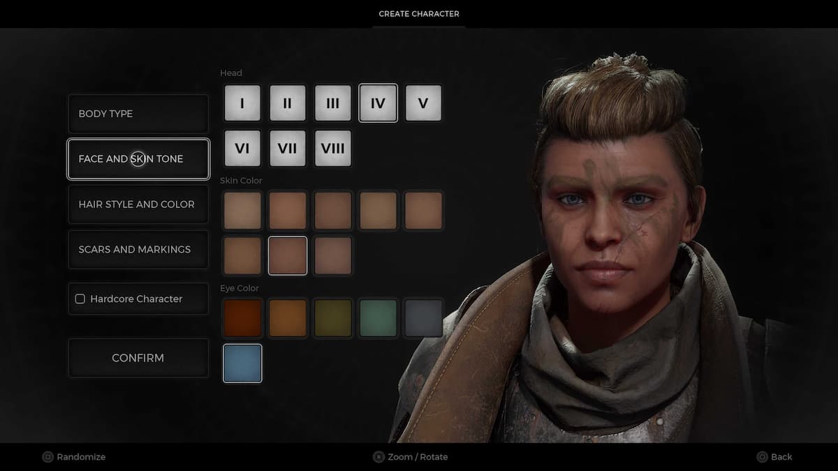Image resolution: width=838 pixels, height=471 pixels.
Task: Select the gray eye color swatch
Action: pyautogui.click(x=423, y=318)
